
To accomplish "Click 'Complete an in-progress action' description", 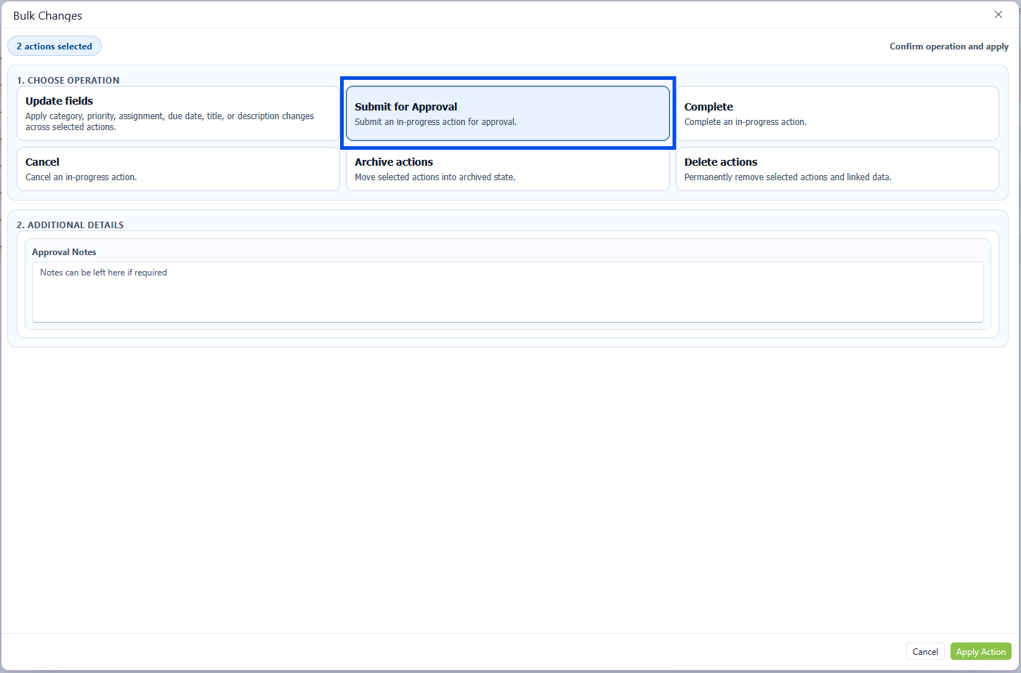I will tap(745, 122).
